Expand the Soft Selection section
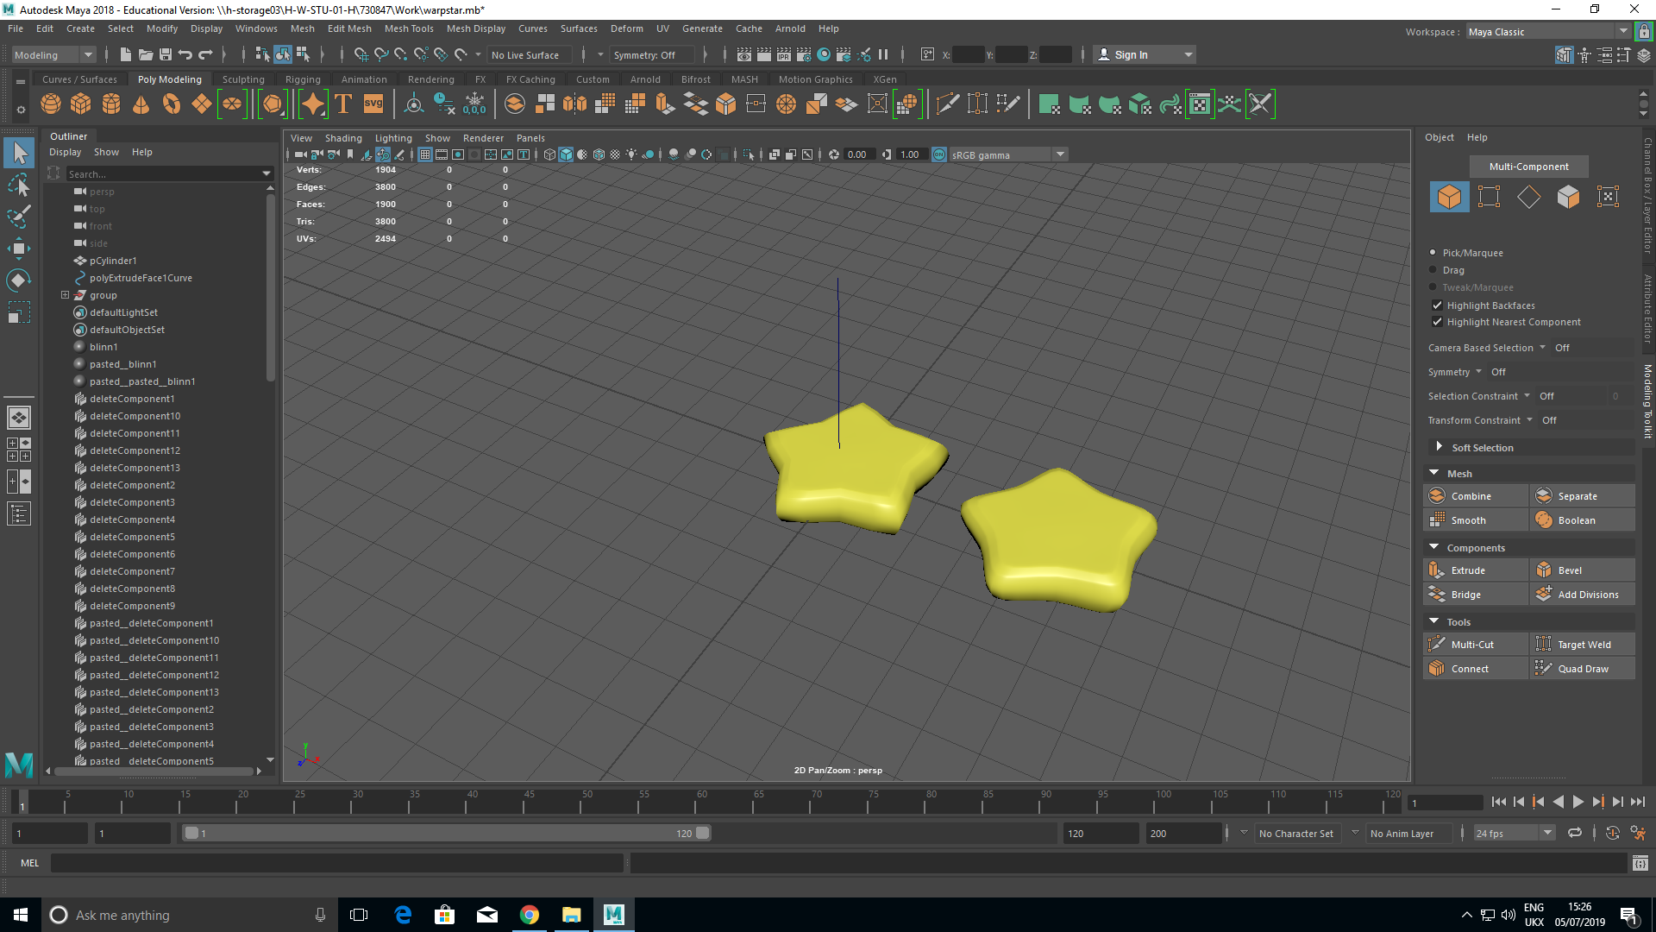The image size is (1656, 932). (1439, 447)
